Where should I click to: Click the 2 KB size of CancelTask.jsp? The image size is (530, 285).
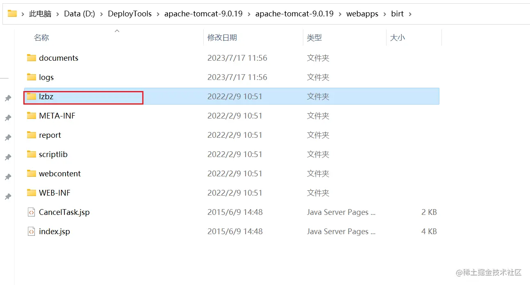tap(429, 212)
